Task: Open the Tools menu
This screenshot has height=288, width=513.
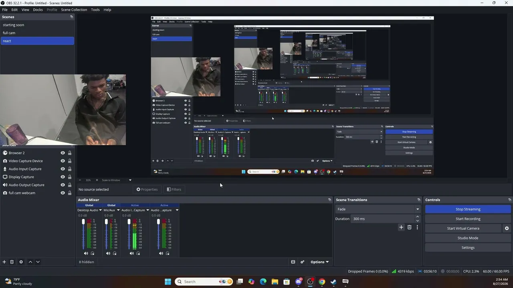Action: [x=95, y=10]
